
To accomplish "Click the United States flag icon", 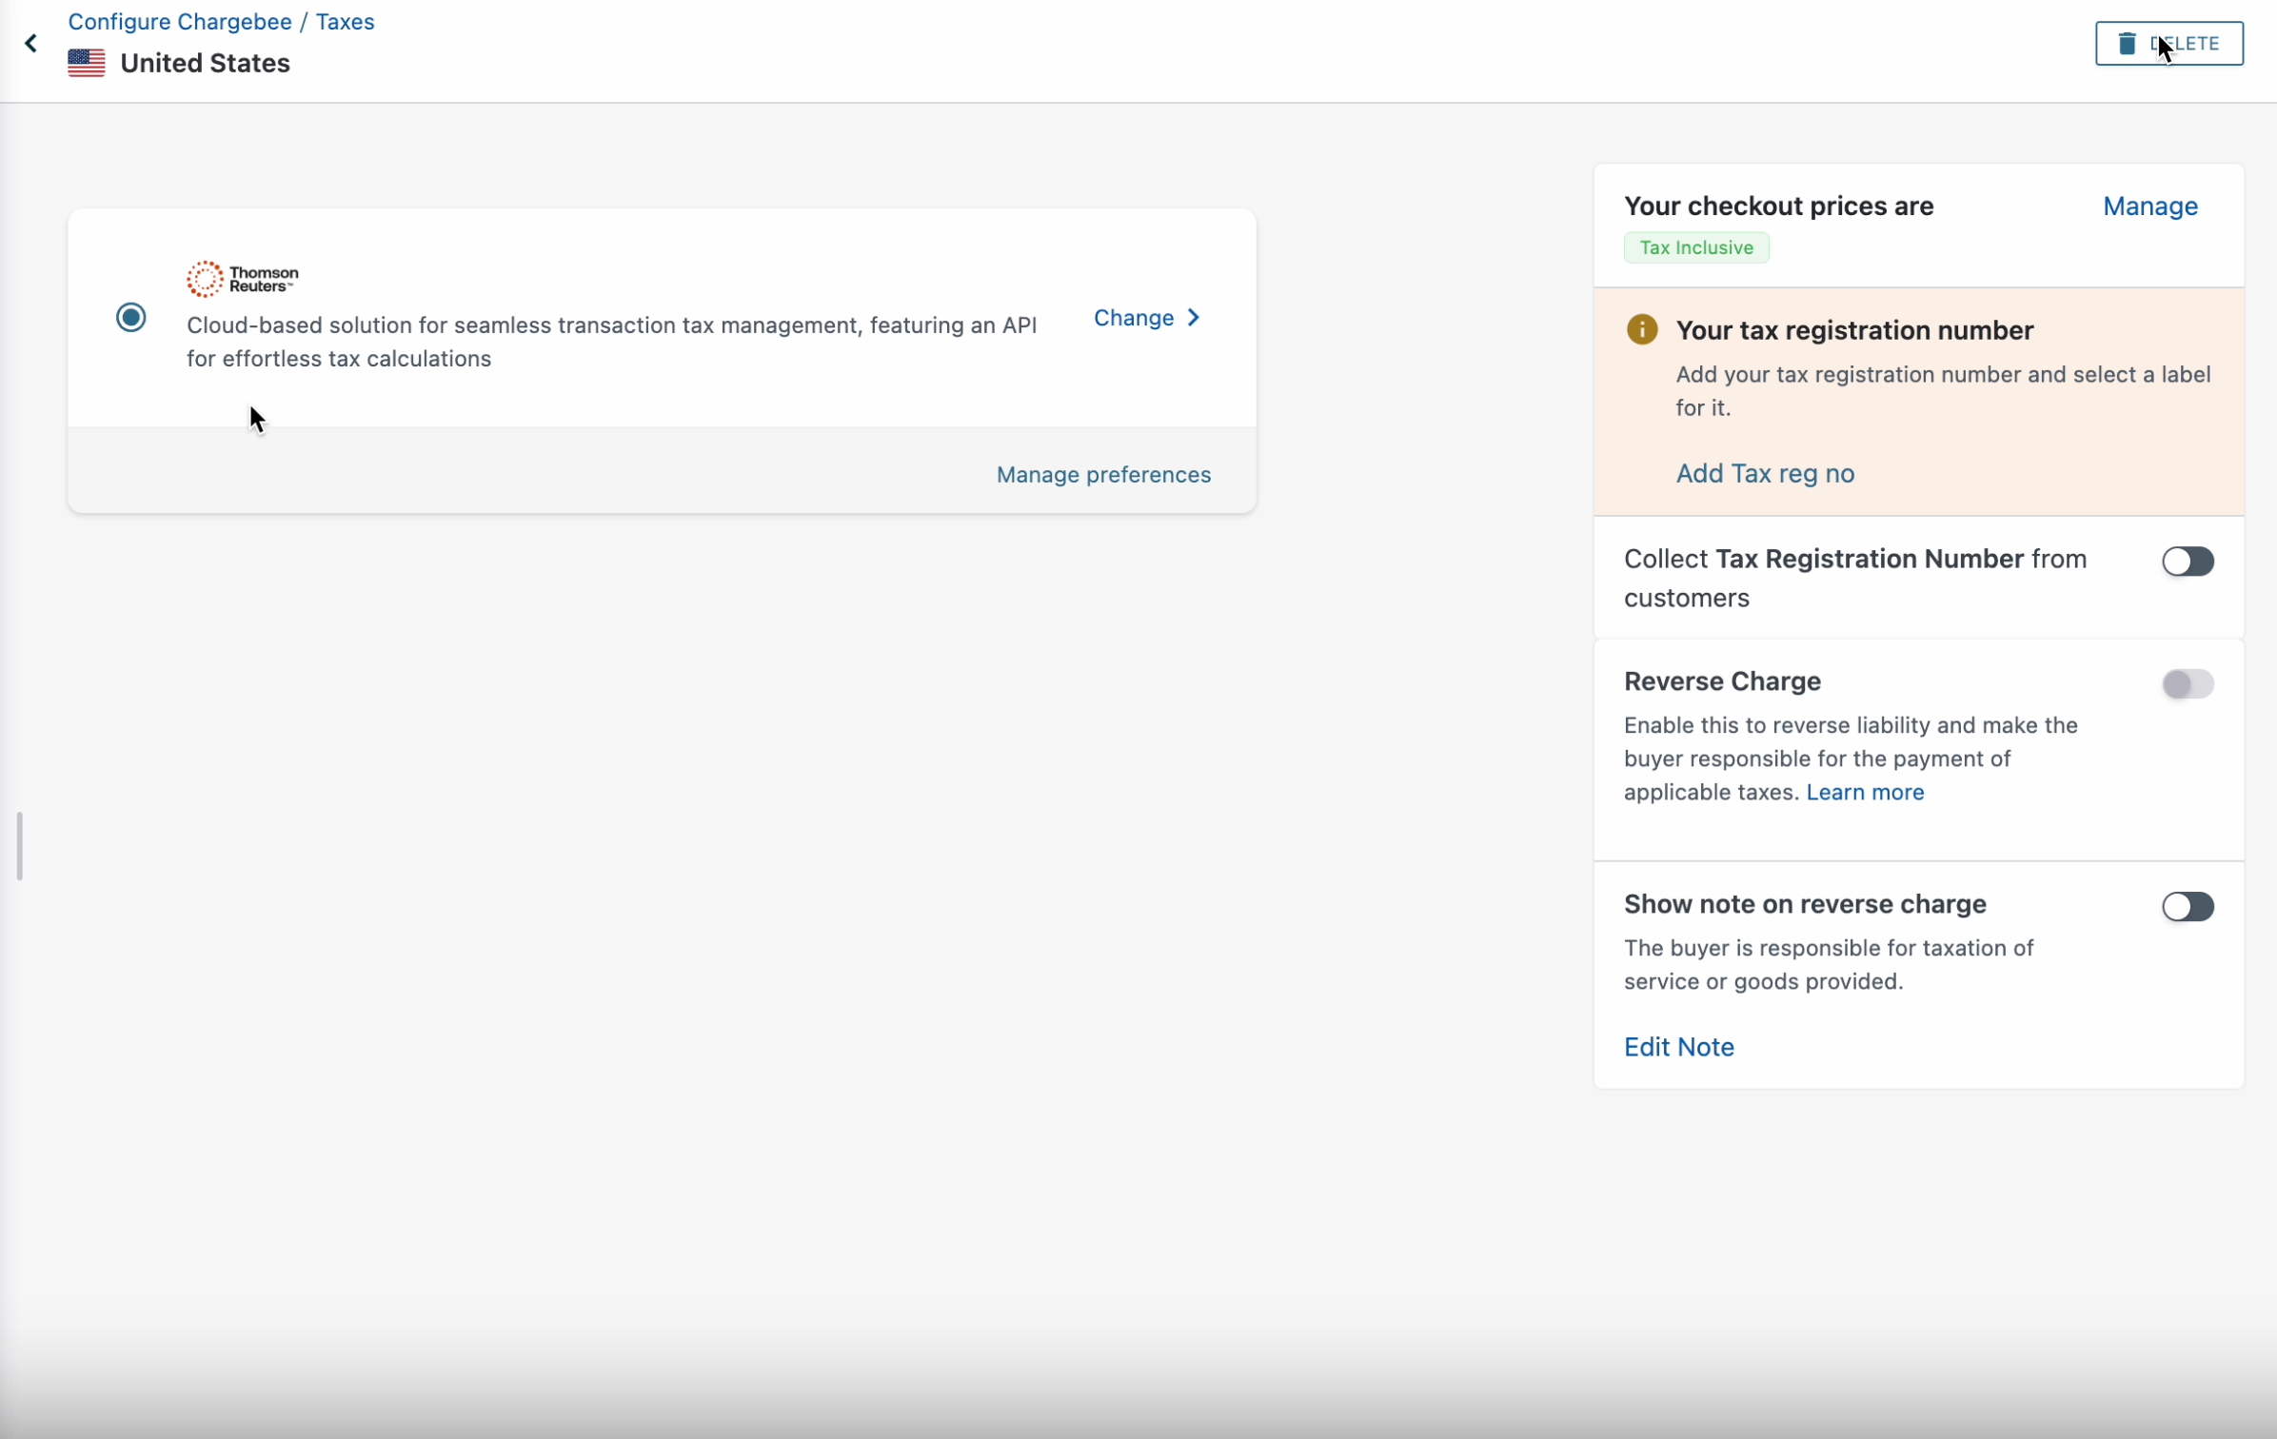I will coord(87,63).
